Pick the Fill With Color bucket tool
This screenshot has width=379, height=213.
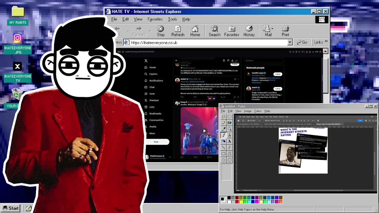pyautogui.click(x=229, y=123)
